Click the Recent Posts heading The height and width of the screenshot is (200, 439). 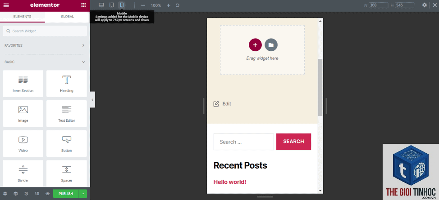240,165
